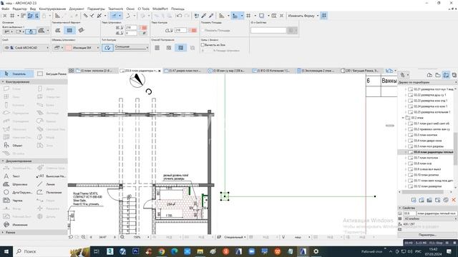Collapse the 'Документирование' toolbox section

coord(3,161)
